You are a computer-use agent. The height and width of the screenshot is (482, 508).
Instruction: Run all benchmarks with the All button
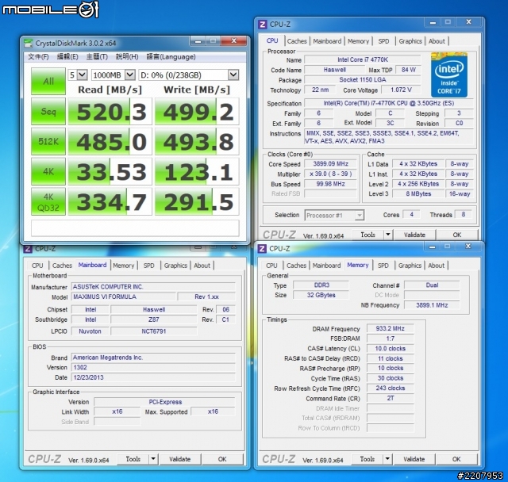48,81
